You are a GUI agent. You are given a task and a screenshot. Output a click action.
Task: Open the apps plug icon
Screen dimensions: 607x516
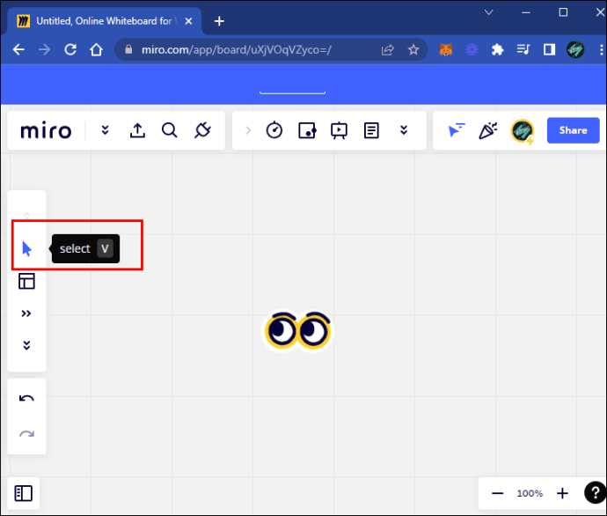202,130
